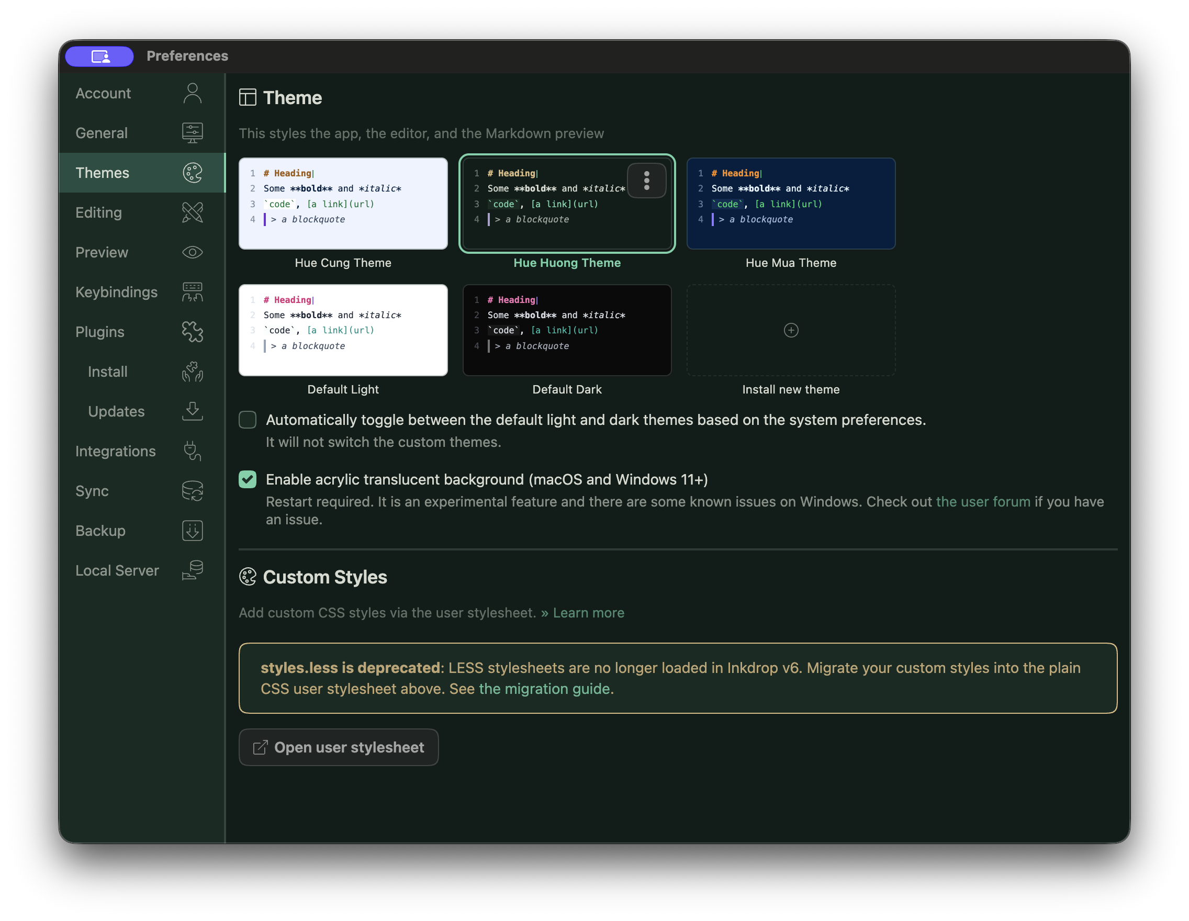Click the Integrations plug icon

(192, 451)
